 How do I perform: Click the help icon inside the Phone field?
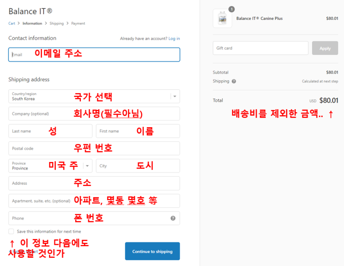tap(173, 218)
